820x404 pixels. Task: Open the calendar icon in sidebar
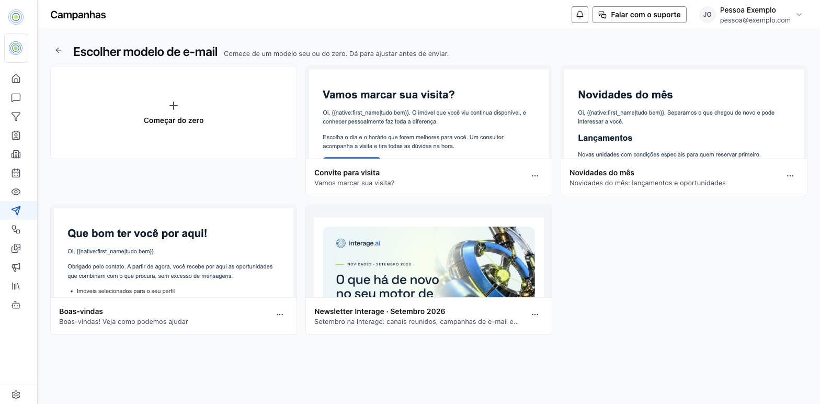[16, 173]
